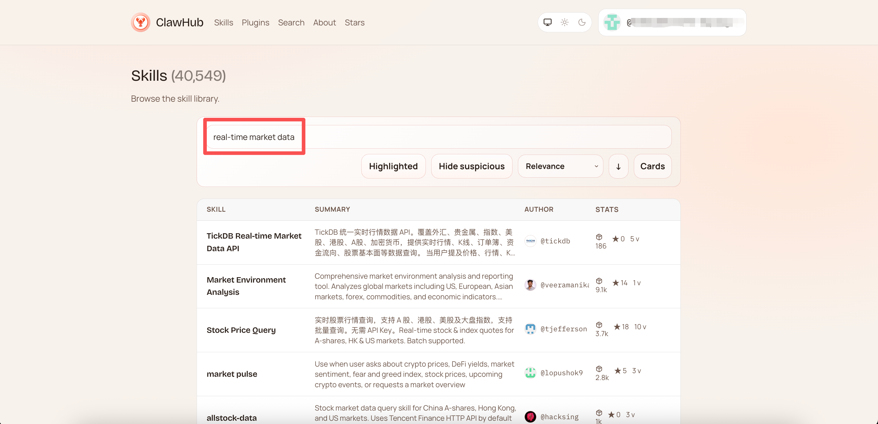Select the system theme monitor icon
This screenshot has width=878, height=424.
click(x=547, y=22)
